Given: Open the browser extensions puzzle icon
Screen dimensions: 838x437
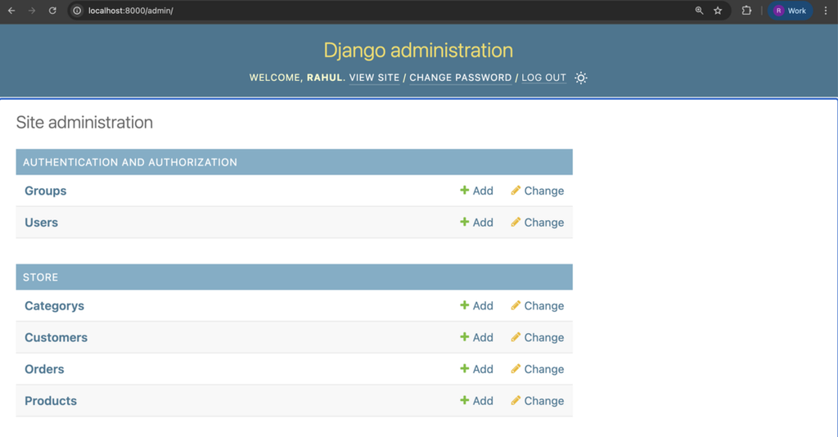Looking at the screenshot, I should (746, 11).
